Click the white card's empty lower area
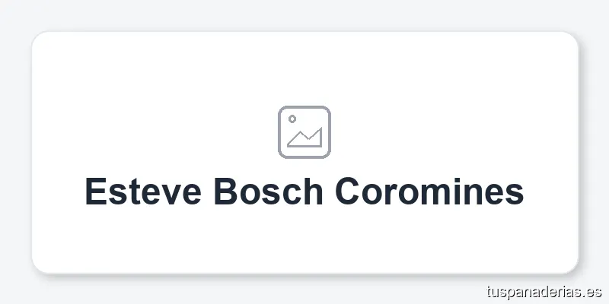This screenshot has width=609, height=304. click(x=304, y=243)
